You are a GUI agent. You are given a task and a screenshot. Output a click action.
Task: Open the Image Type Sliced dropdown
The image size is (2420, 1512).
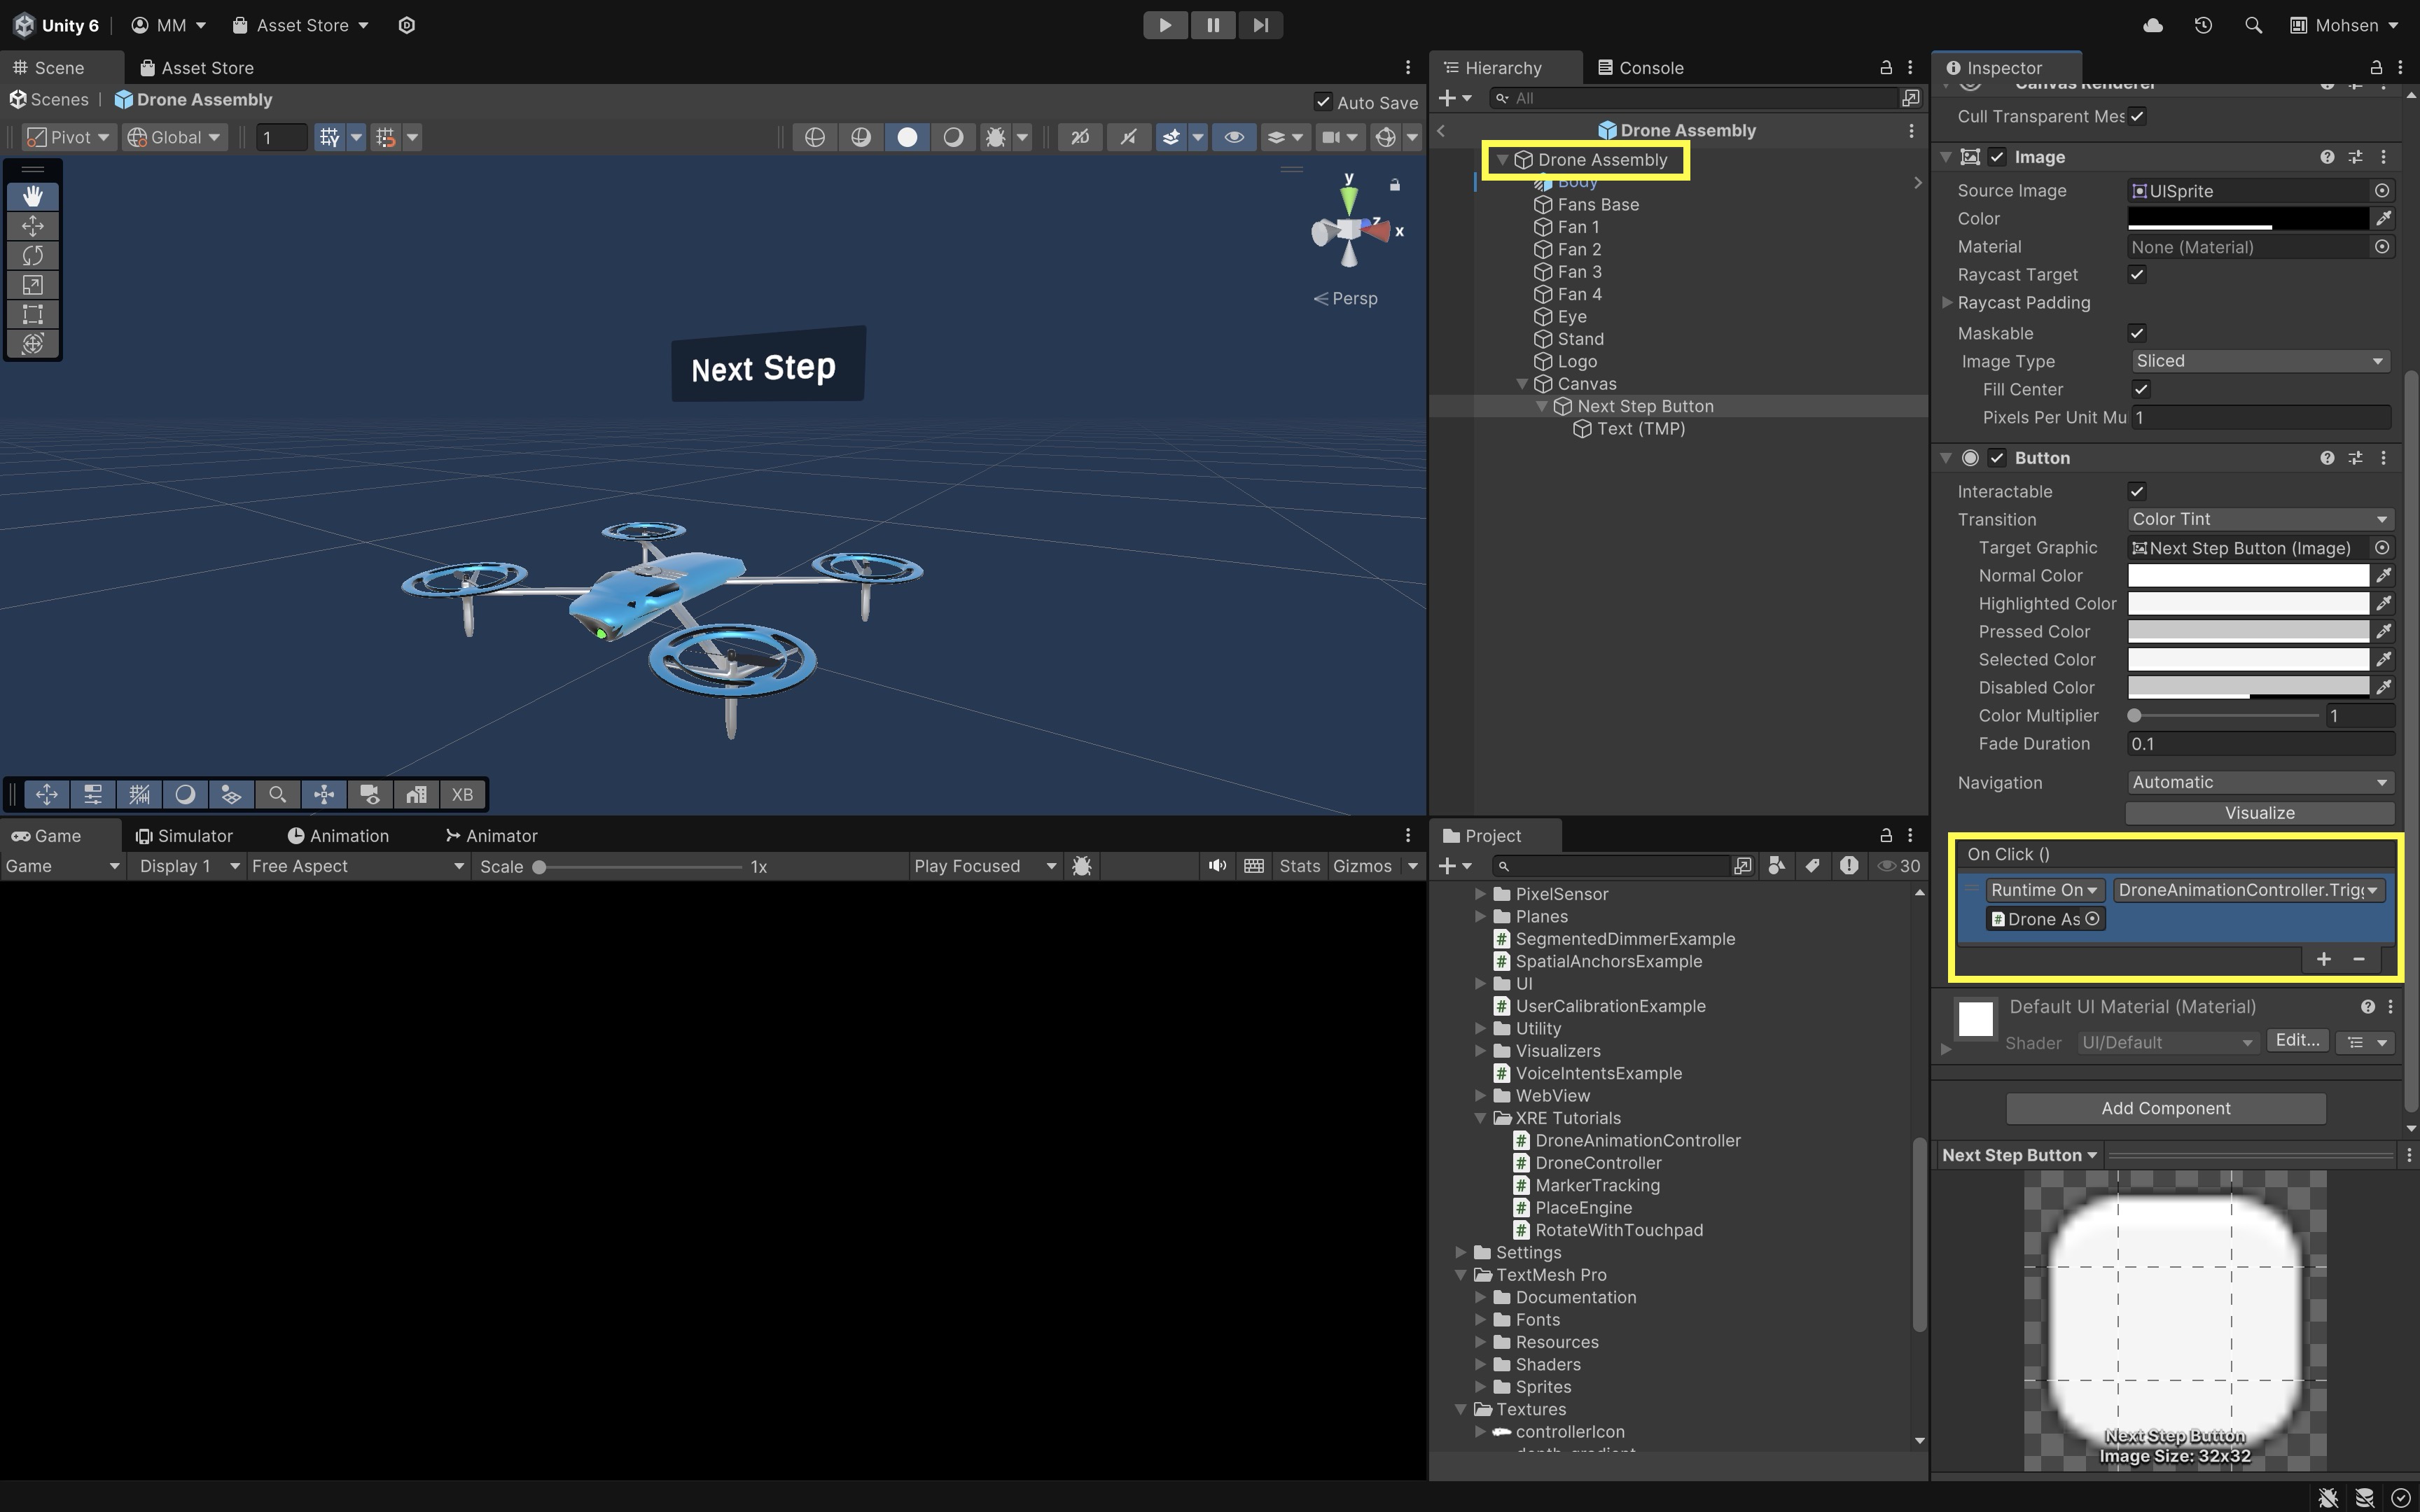point(2259,361)
